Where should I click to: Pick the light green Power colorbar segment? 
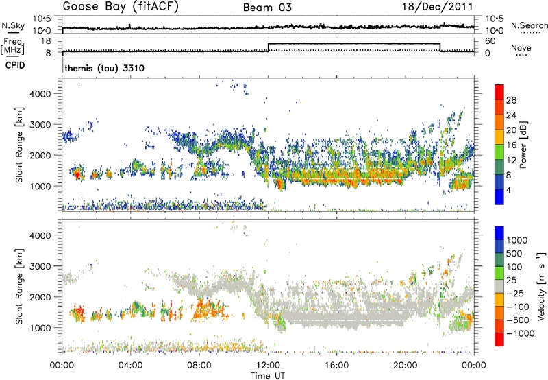tap(499, 152)
